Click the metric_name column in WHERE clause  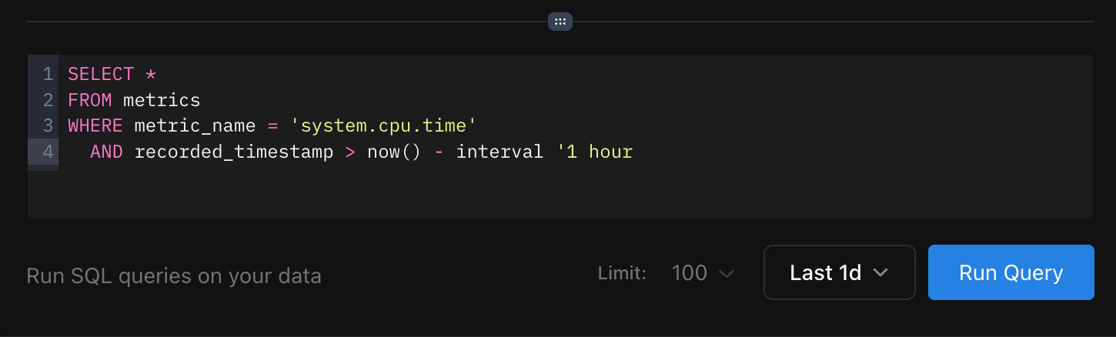(194, 125)
